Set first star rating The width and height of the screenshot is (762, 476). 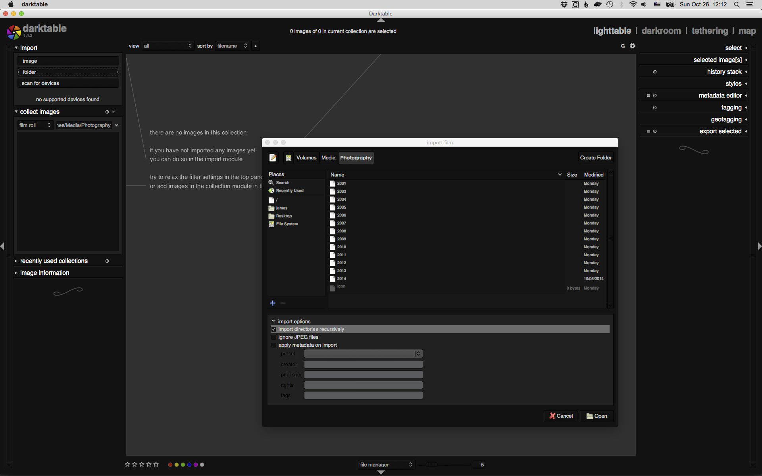point(127,464)
